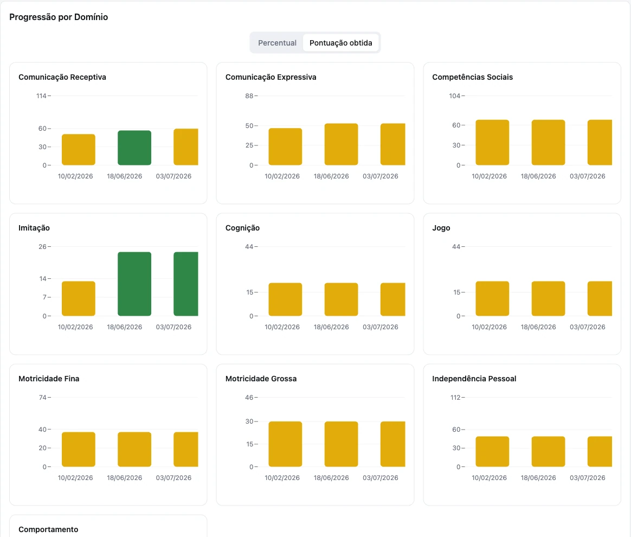Click the 10/02/2026 bar in Comunicação Expressiva
This screenshot has height=537, width=631.
click(x=285, y=146)
